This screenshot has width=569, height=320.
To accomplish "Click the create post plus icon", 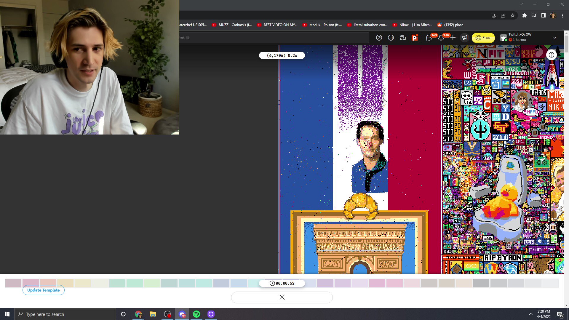I will click(453, 38).
